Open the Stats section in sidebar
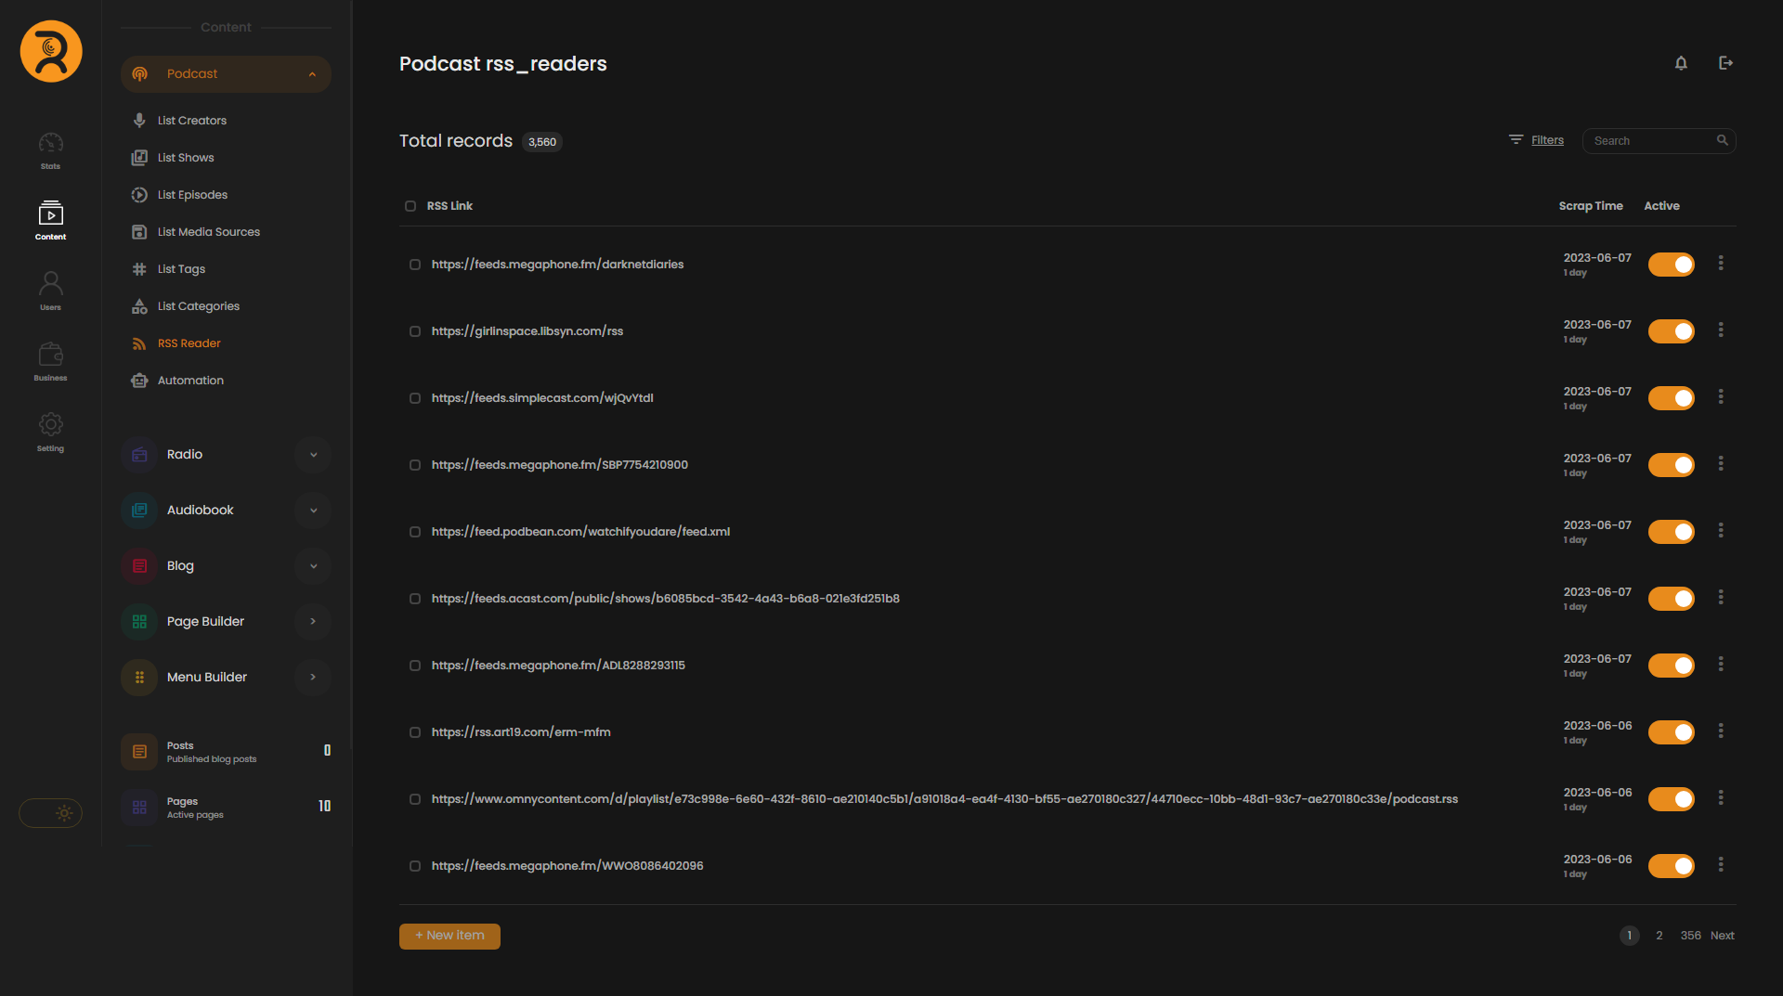Image resolution: width=1783 pixels, height=996 pixels. click(51, 150)
